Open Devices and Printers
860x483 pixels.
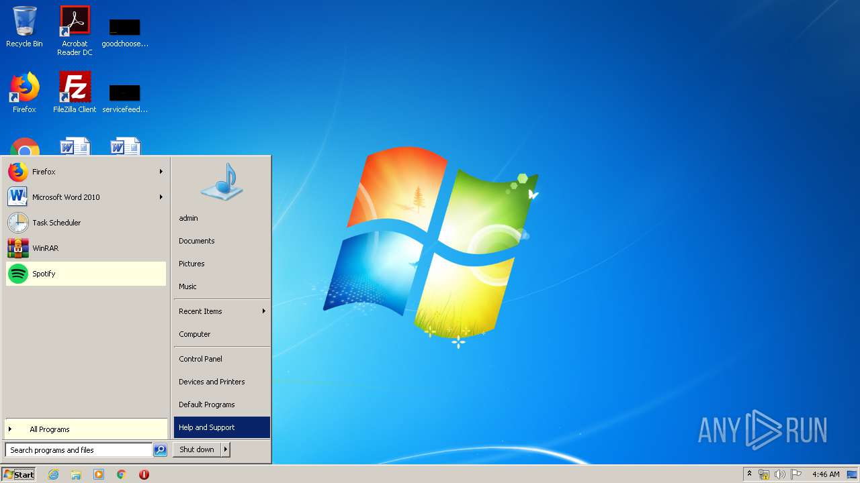coord(222,382)
